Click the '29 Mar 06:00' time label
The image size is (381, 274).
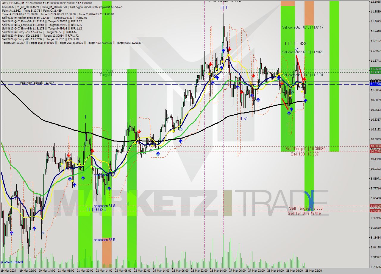tap(295, 271)
